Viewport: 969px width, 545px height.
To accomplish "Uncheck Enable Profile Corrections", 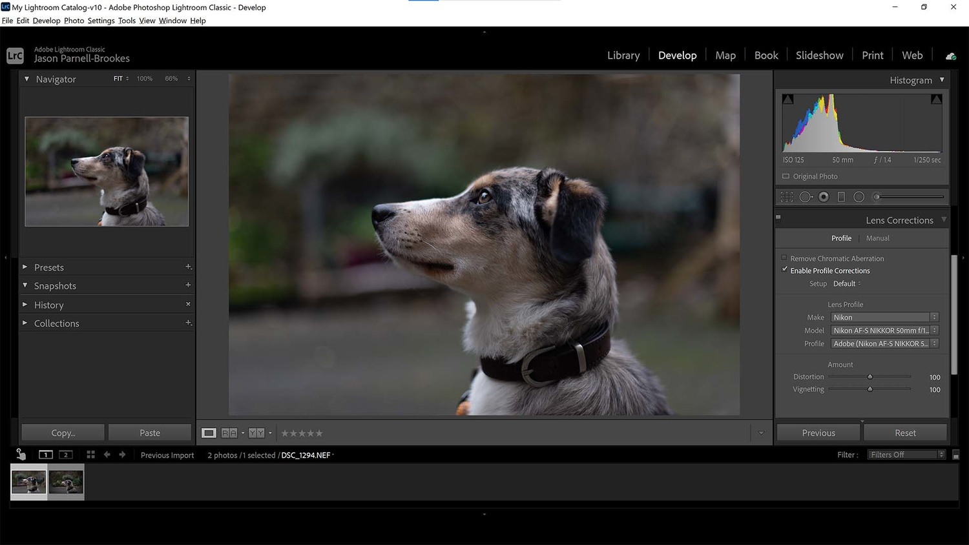I will [784, 270].
